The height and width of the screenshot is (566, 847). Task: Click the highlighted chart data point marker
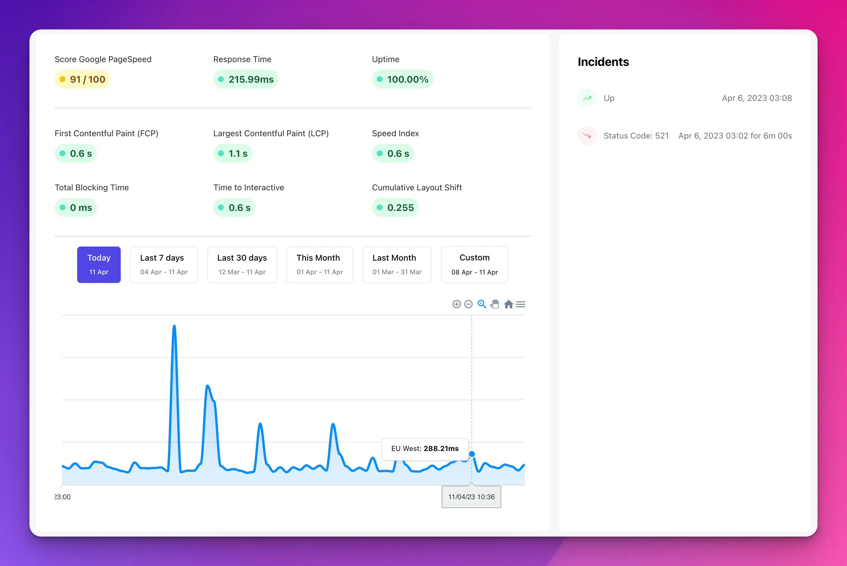pos(472,454)
